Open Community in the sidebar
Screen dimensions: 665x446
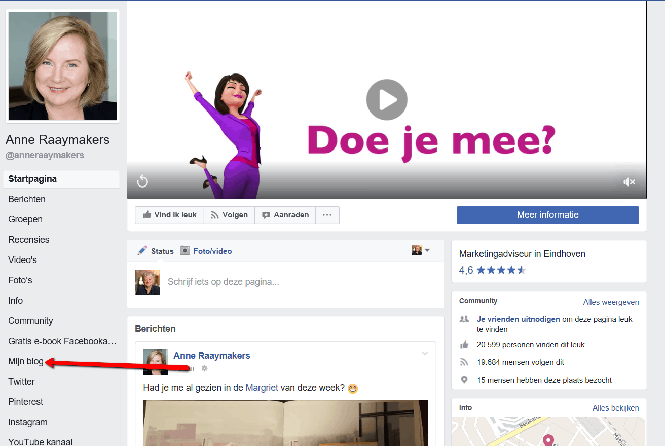(30, 321)
